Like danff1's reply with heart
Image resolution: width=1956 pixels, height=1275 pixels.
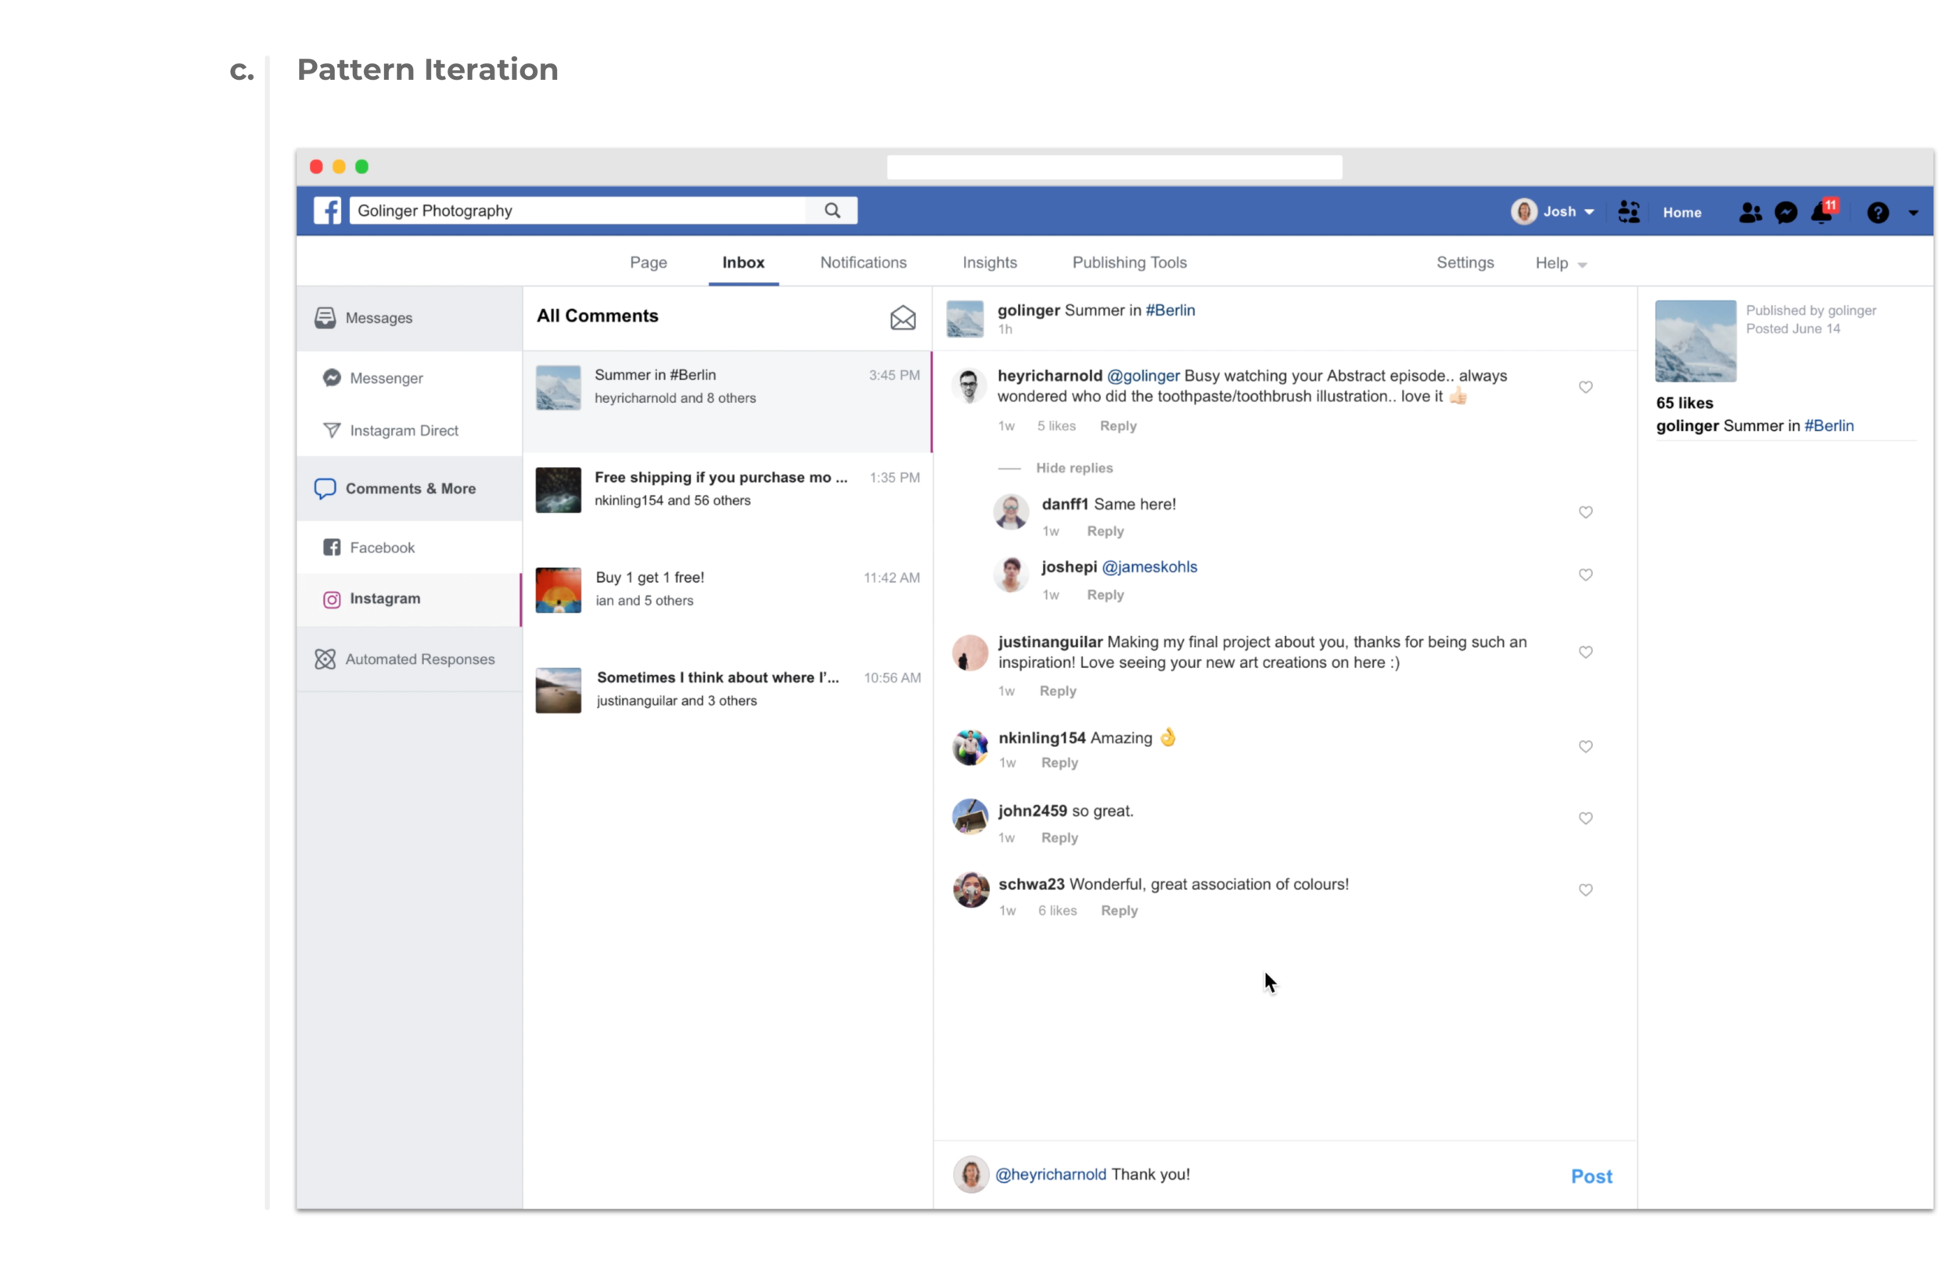tap(1585, 512)
